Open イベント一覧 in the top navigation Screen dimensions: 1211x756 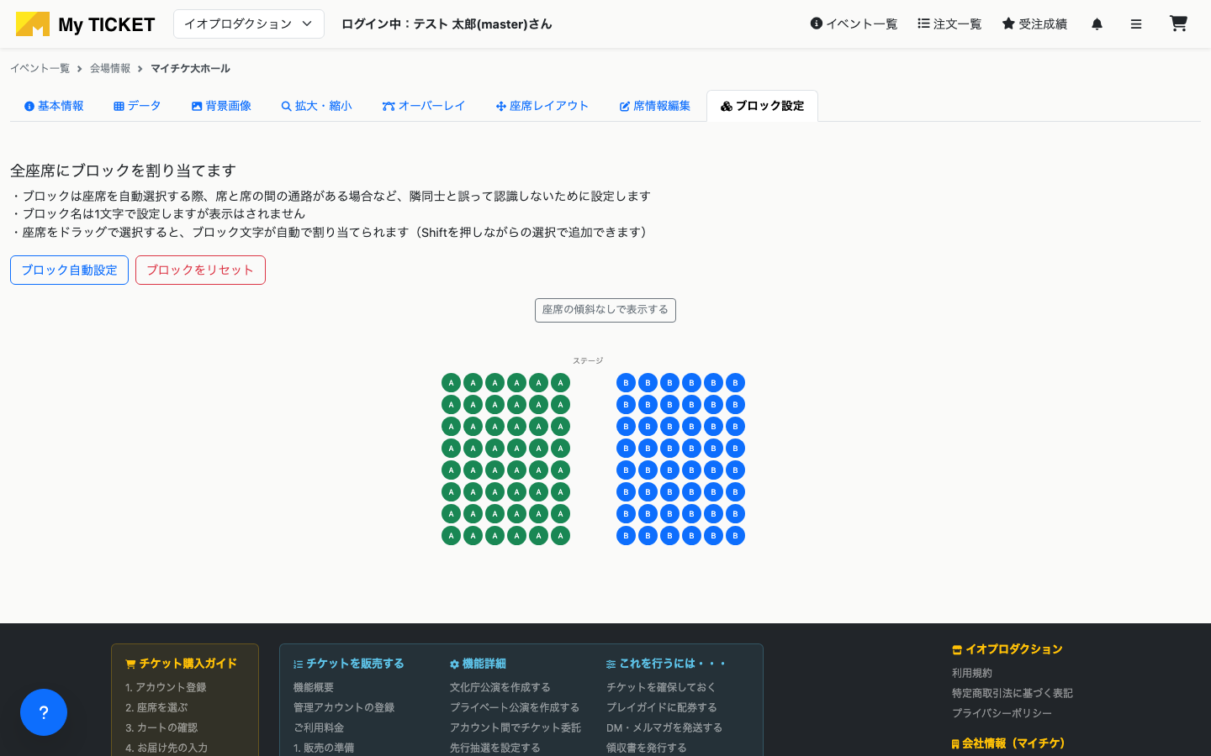pos(854,24)
